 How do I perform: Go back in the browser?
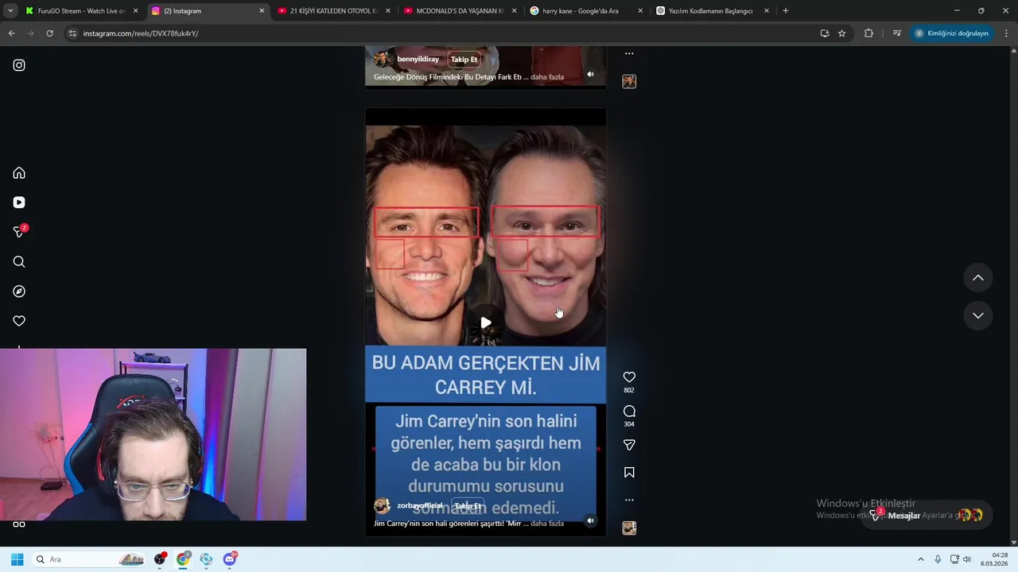point(11,33)
